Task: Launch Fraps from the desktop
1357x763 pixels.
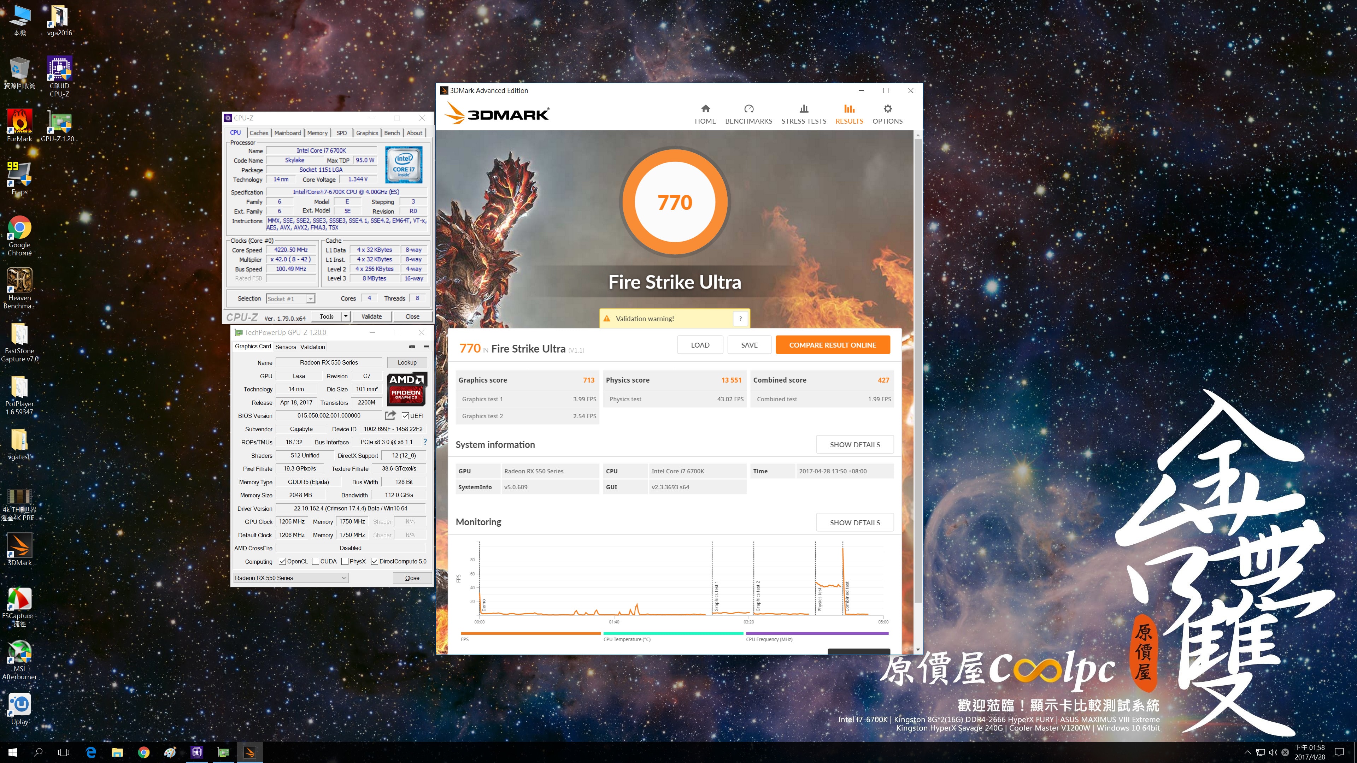Action: pos(19,178)
